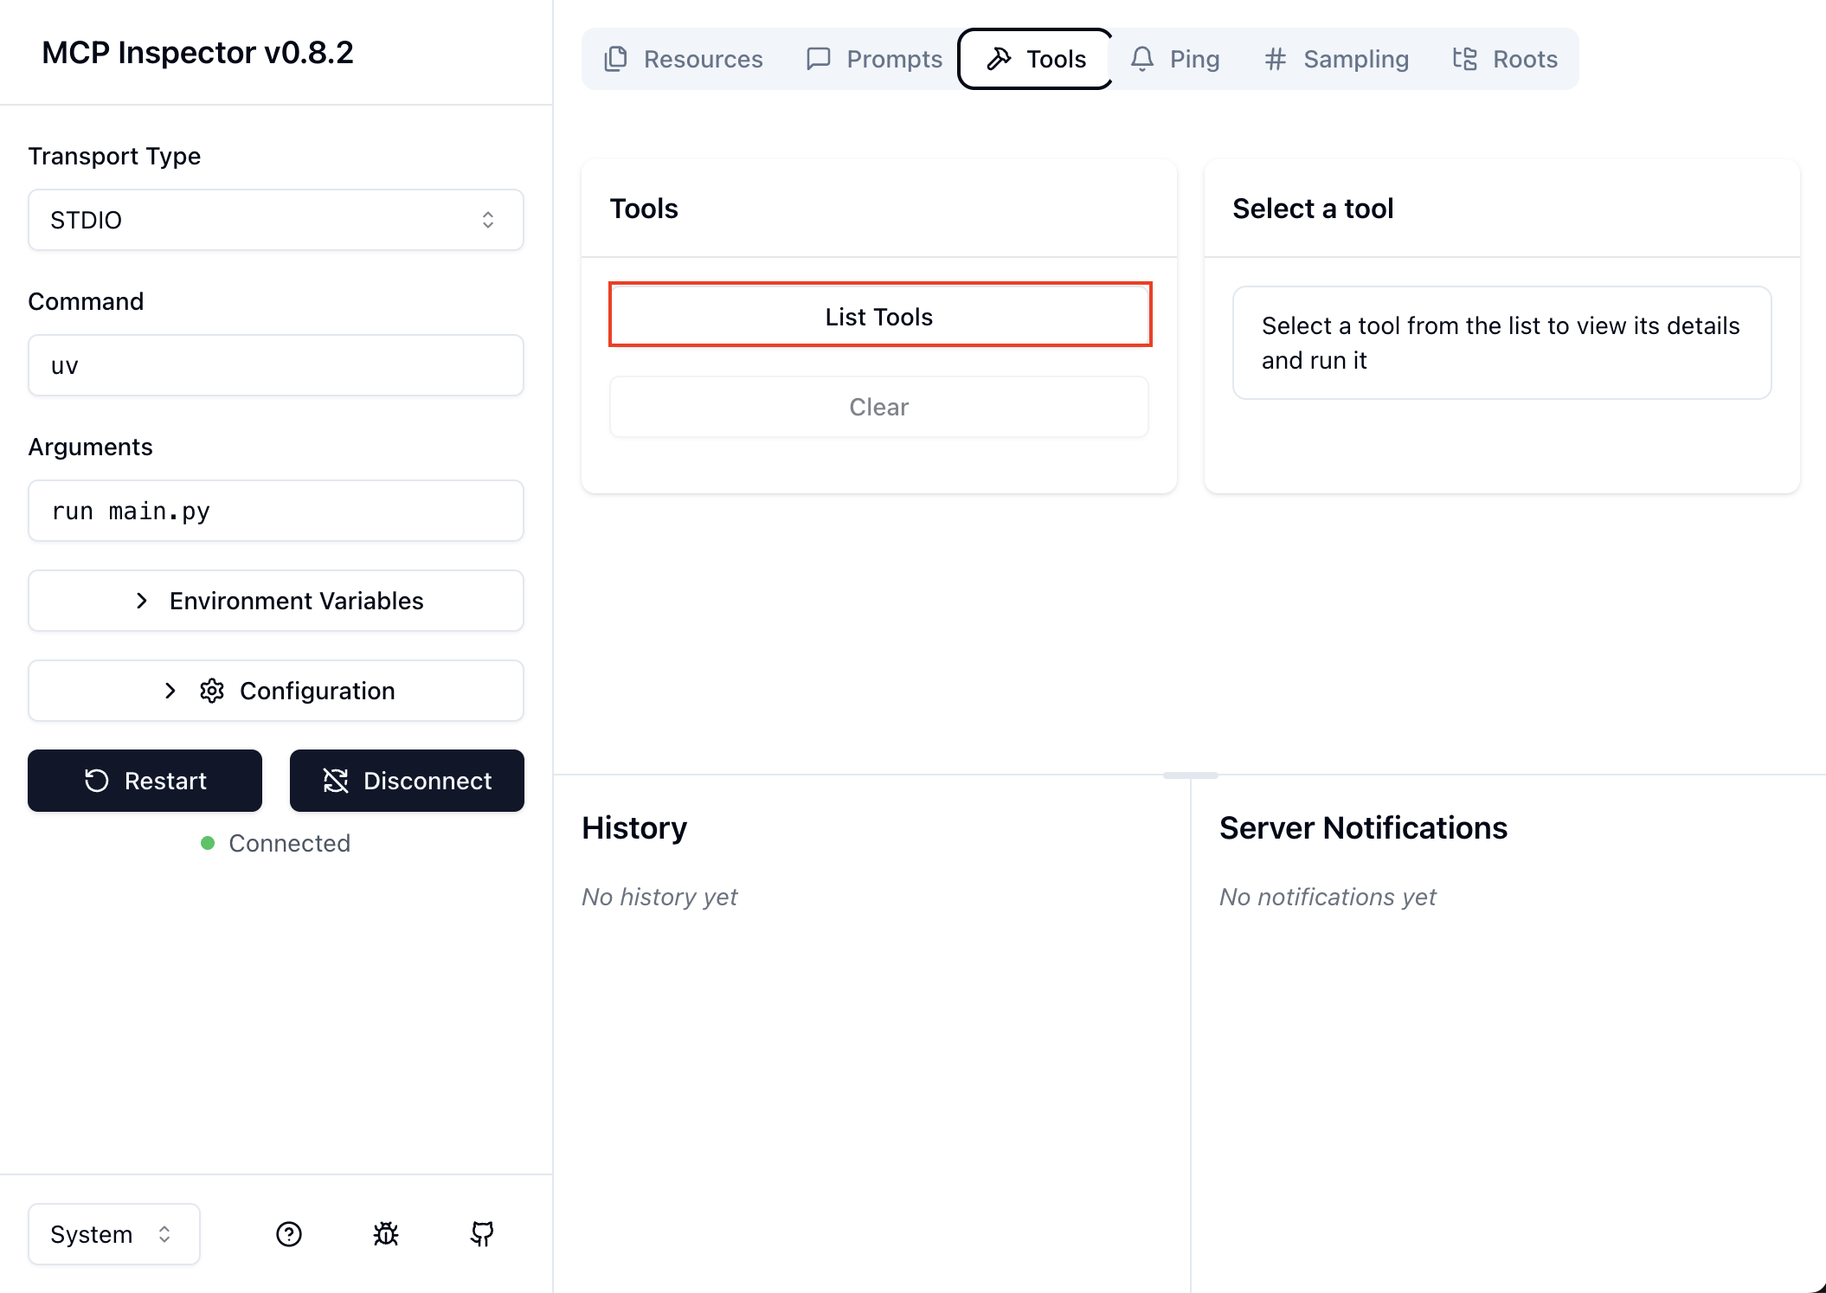Open the System theme dropdown

click(114, 1234)
